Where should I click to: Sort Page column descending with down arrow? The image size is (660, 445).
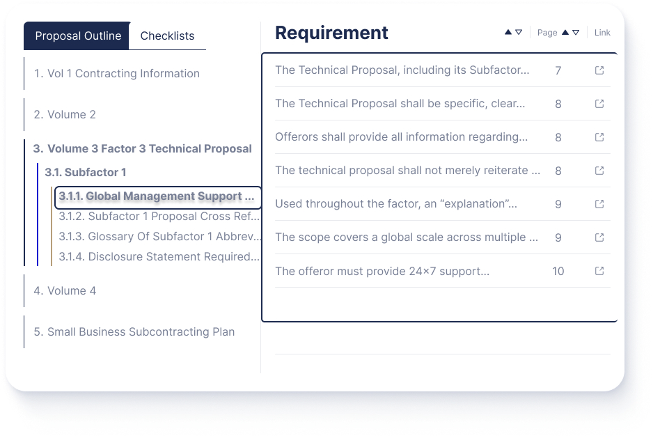pyautogui.click(x=576, y=32)
